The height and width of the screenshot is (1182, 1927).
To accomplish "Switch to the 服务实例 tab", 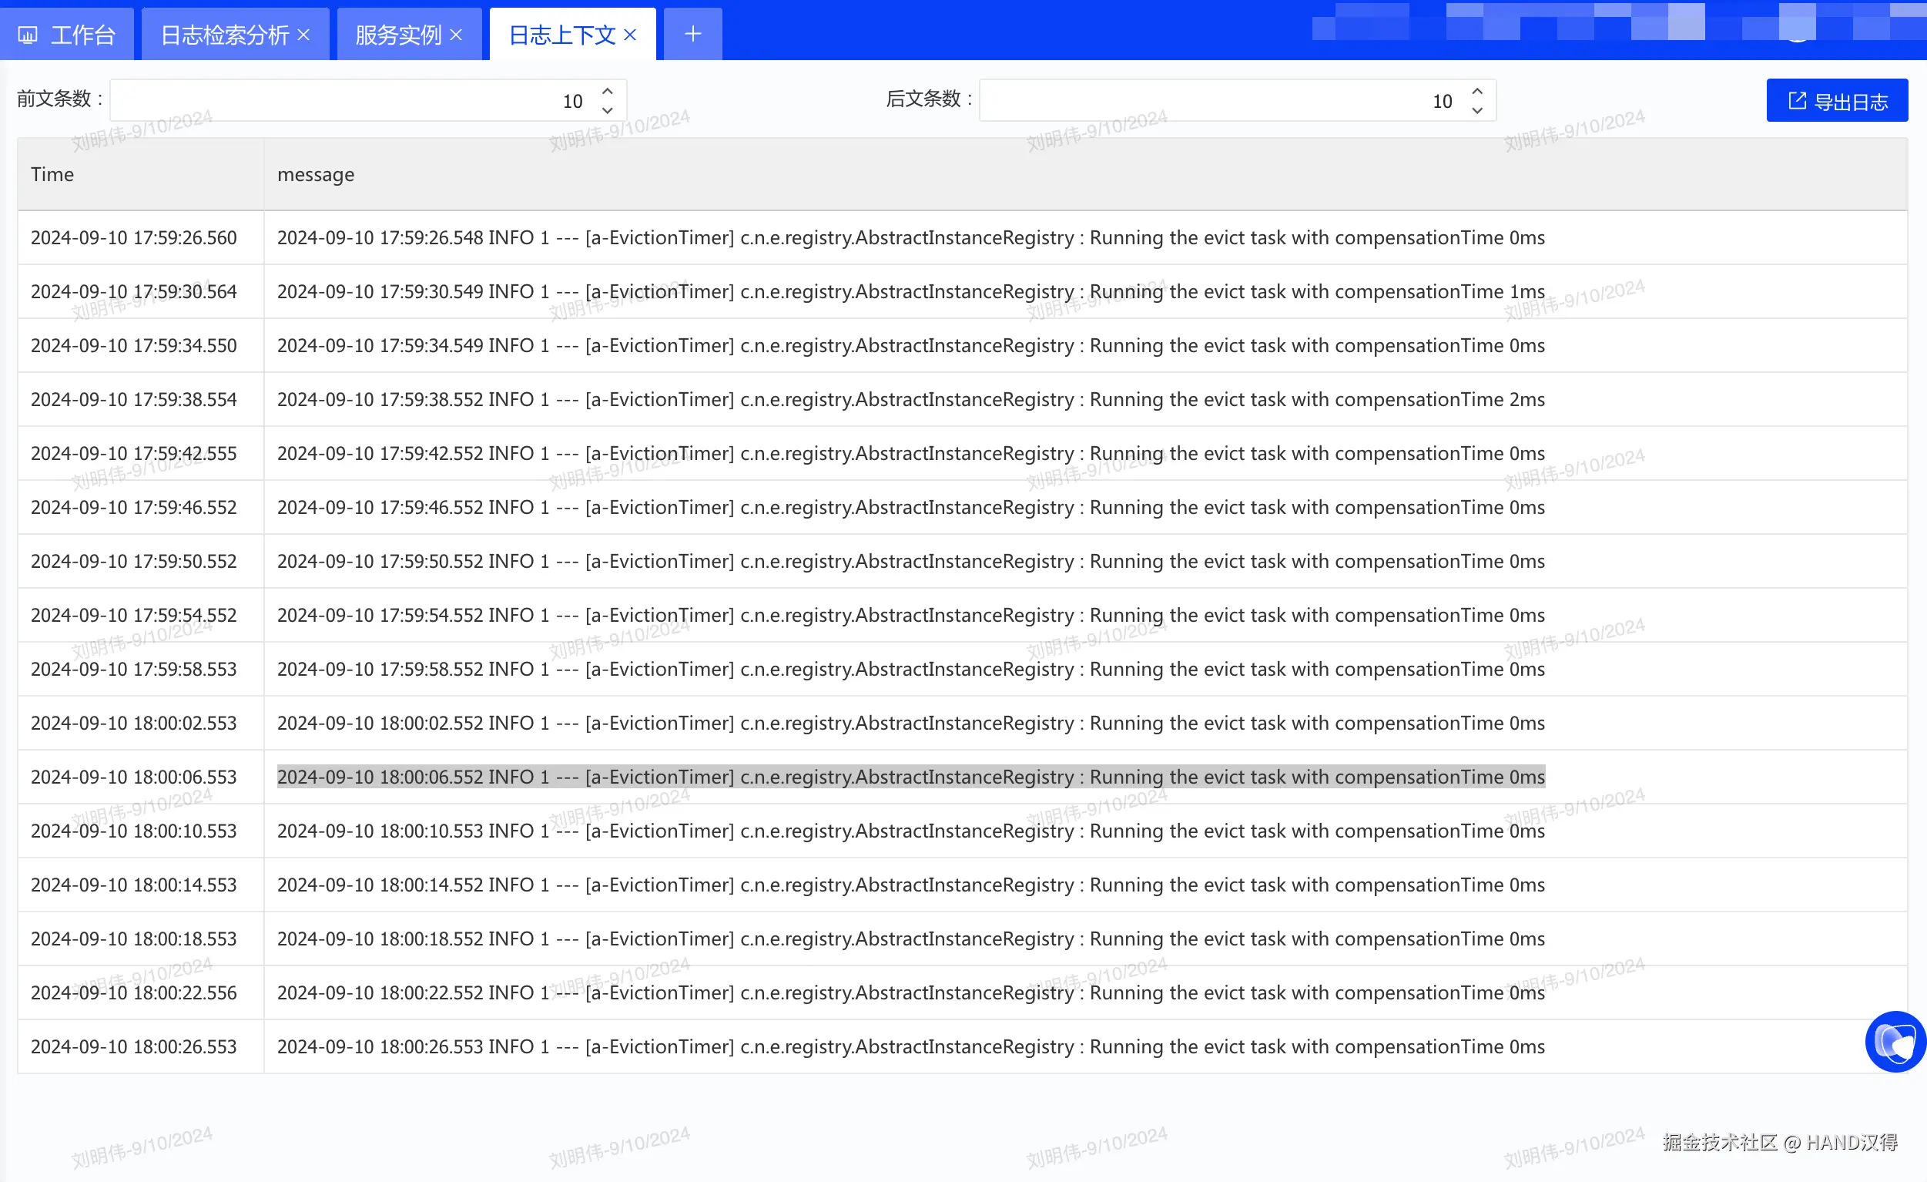I will pyautogui.click(x=398, y=35).
